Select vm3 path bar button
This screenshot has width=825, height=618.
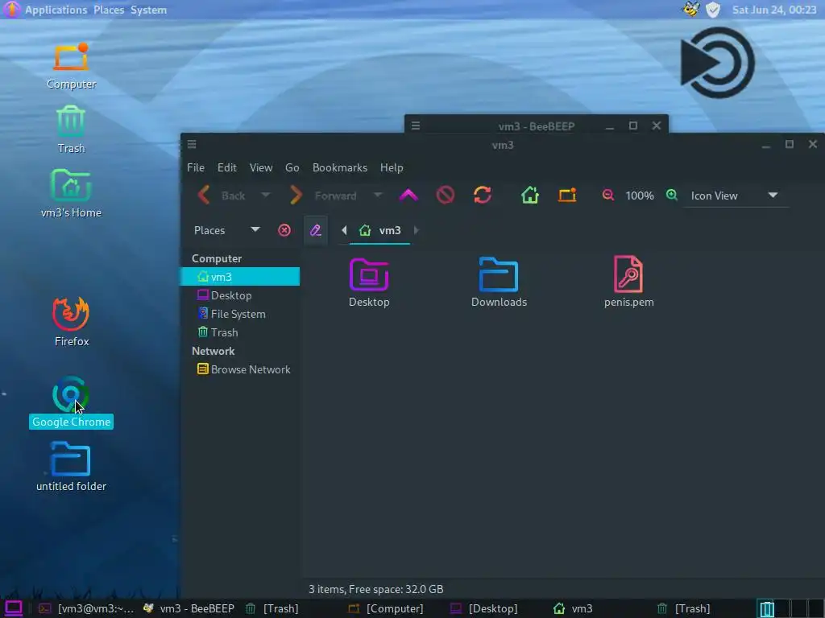[380, 230]
